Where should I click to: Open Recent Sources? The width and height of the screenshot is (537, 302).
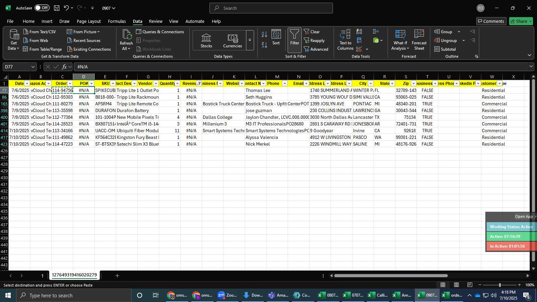[84, 40]
